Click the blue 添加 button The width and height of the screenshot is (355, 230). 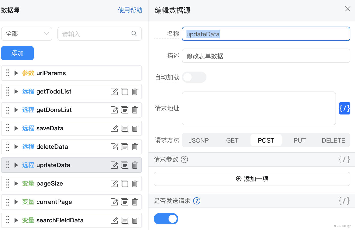click(x=17, y=53)
